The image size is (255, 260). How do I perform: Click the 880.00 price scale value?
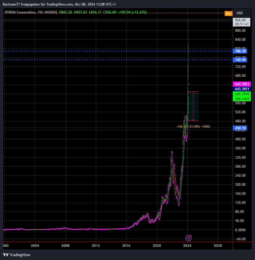[240, 31]
